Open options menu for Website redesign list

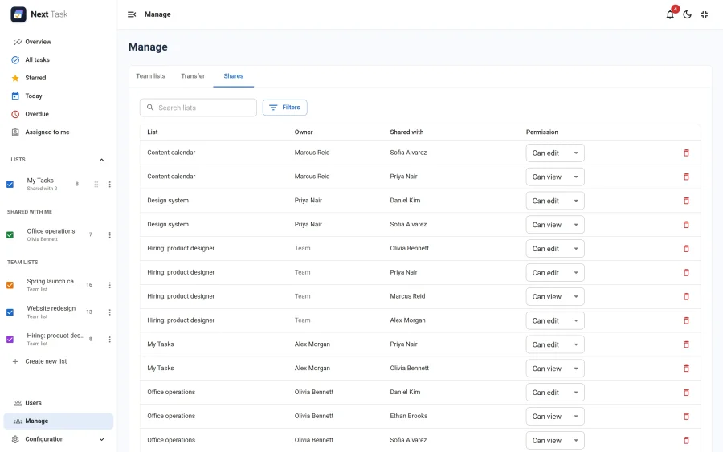tap(110, 312)
